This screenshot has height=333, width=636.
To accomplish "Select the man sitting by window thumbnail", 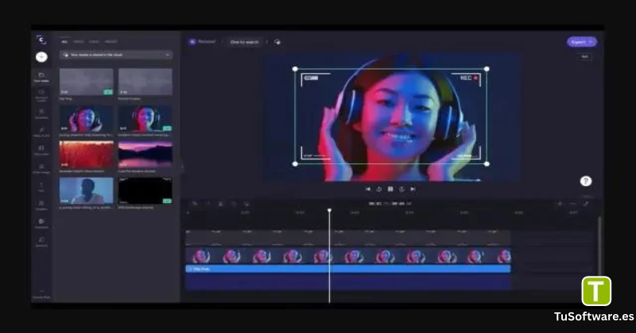I will [x=87, y=190].
